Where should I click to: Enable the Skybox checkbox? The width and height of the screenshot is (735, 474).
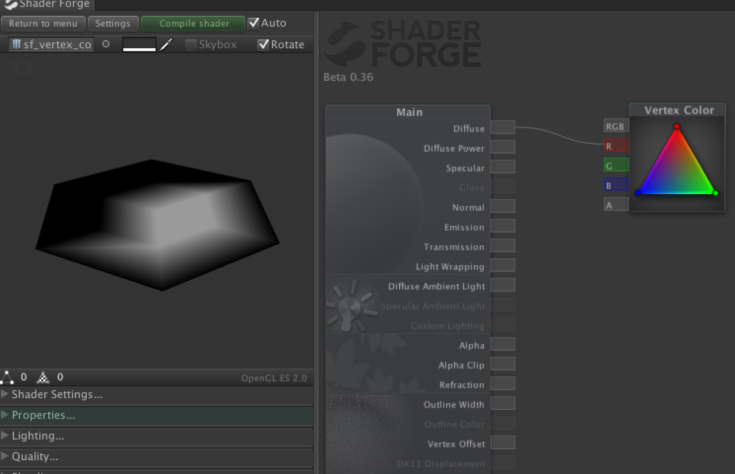click(x=191, y=45)
